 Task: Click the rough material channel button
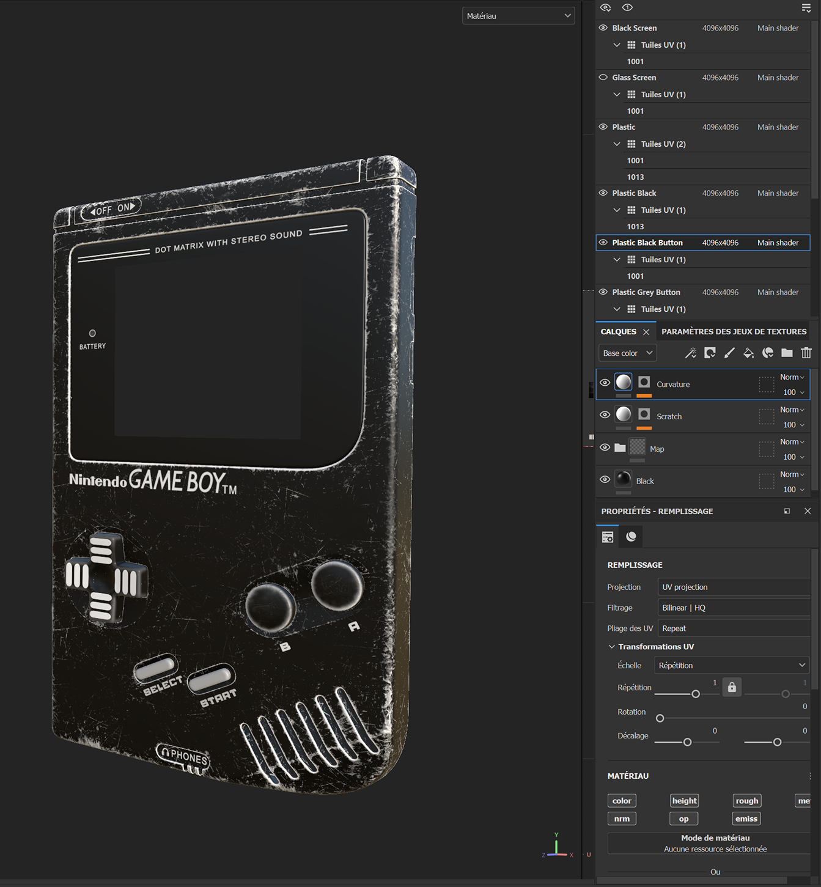click(746, 800)
